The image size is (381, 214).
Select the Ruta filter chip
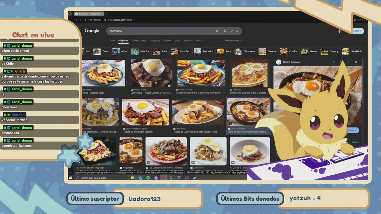(160, 51)
